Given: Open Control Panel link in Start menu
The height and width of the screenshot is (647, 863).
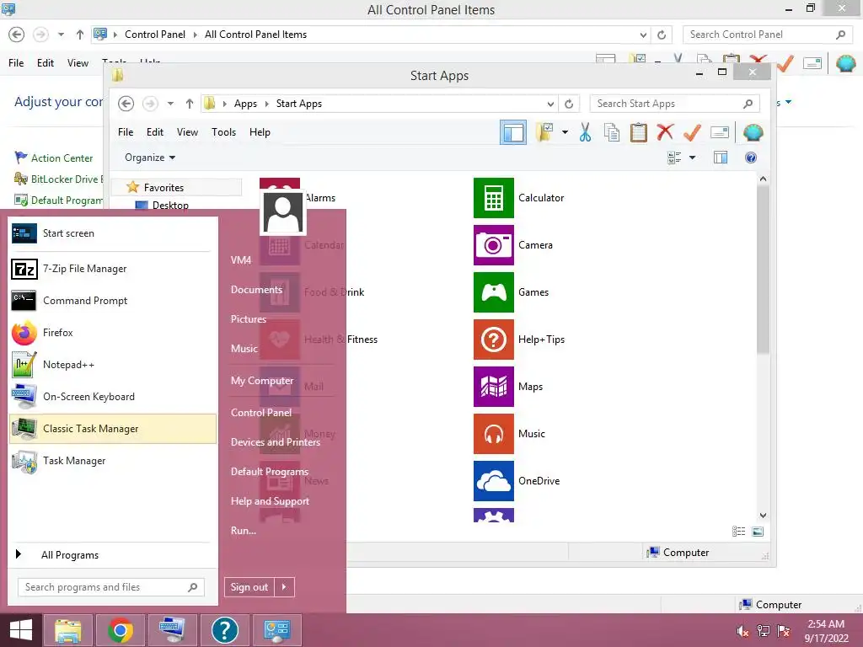Looking at the screenshot, I should (261, 413).
